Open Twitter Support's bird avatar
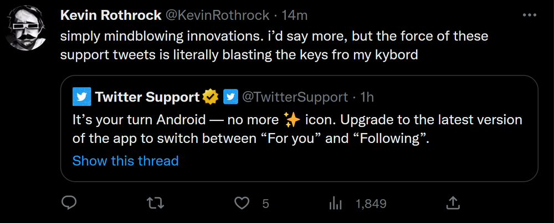 [81, 97]
